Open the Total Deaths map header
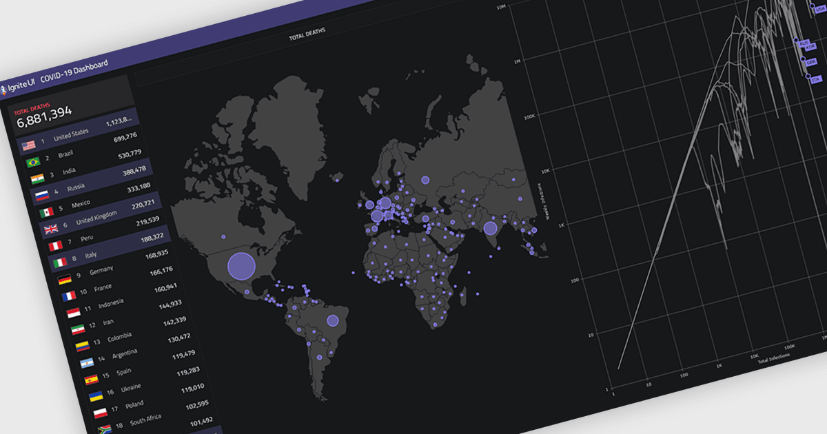 (307, 32)
